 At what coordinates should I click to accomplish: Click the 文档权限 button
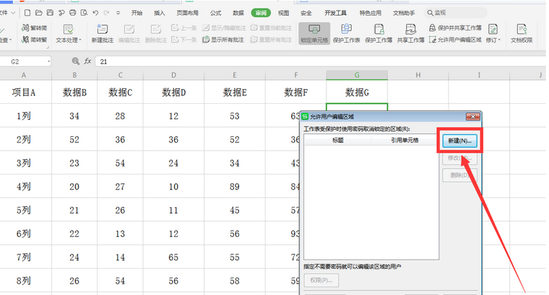[x=522, y=34]
